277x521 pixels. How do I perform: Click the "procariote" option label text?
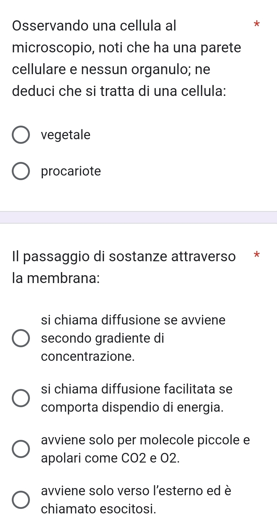71,171
